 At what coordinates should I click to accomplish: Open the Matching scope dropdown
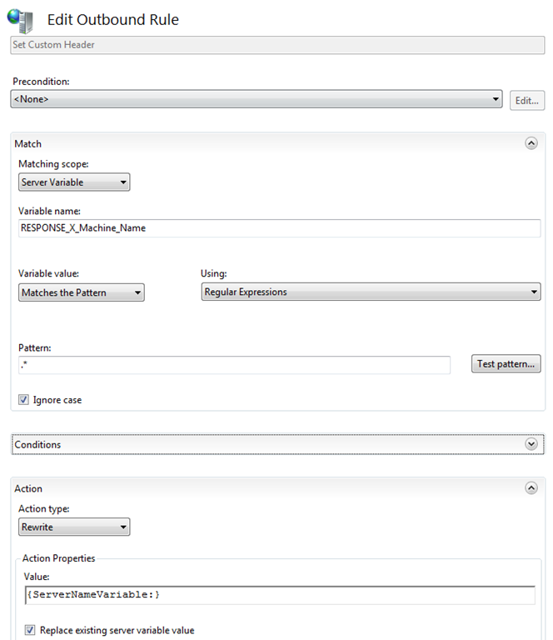coord(74,182)
